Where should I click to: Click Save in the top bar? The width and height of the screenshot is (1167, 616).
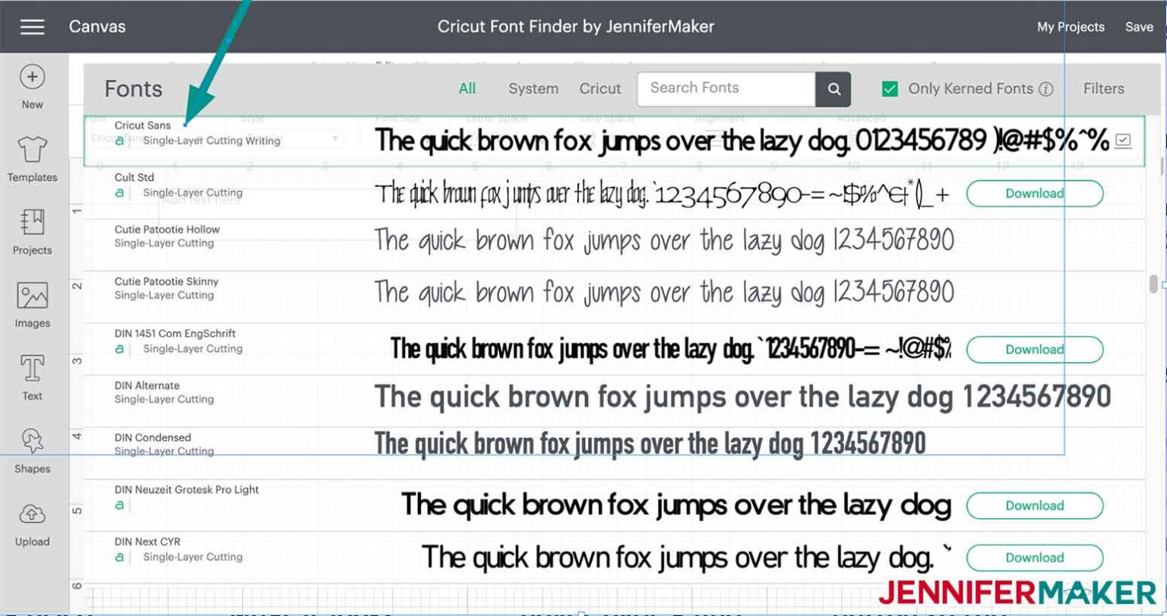coord(1139,27)
